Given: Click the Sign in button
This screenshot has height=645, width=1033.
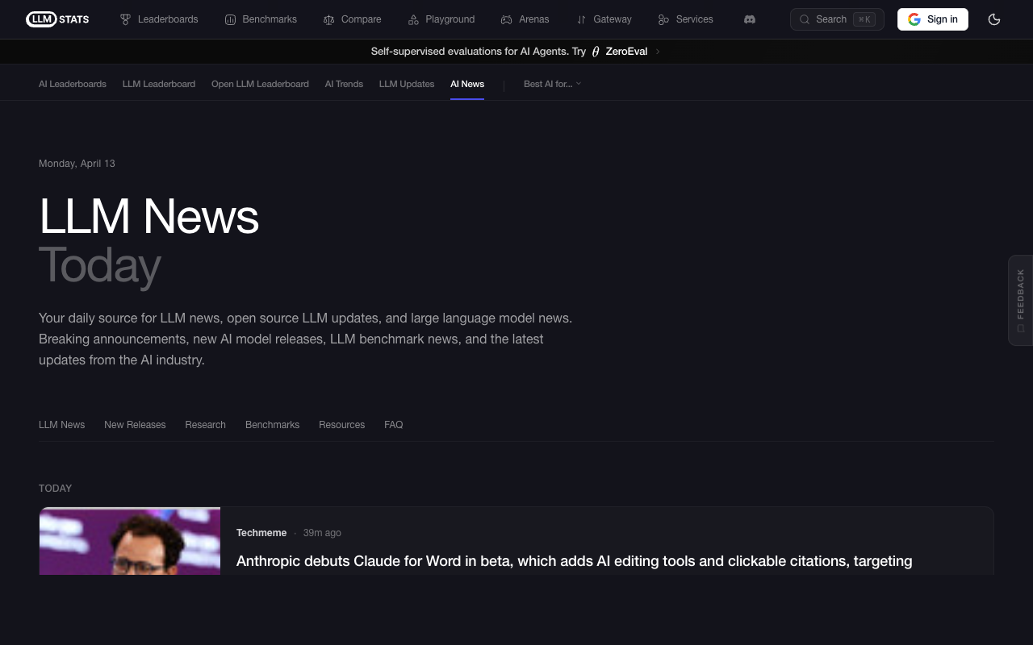Looking at the screenshot, I should pos(932,19).
